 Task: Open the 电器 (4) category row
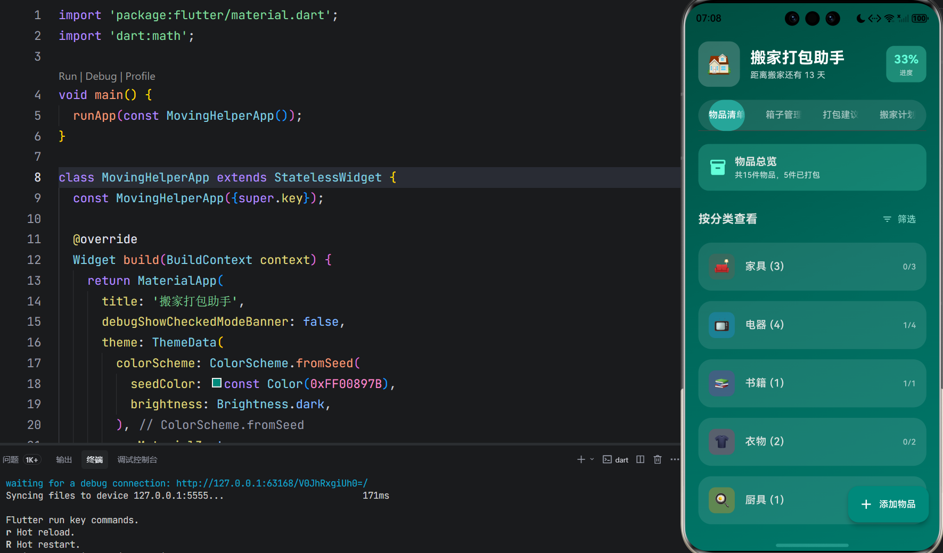pos(812,325)
